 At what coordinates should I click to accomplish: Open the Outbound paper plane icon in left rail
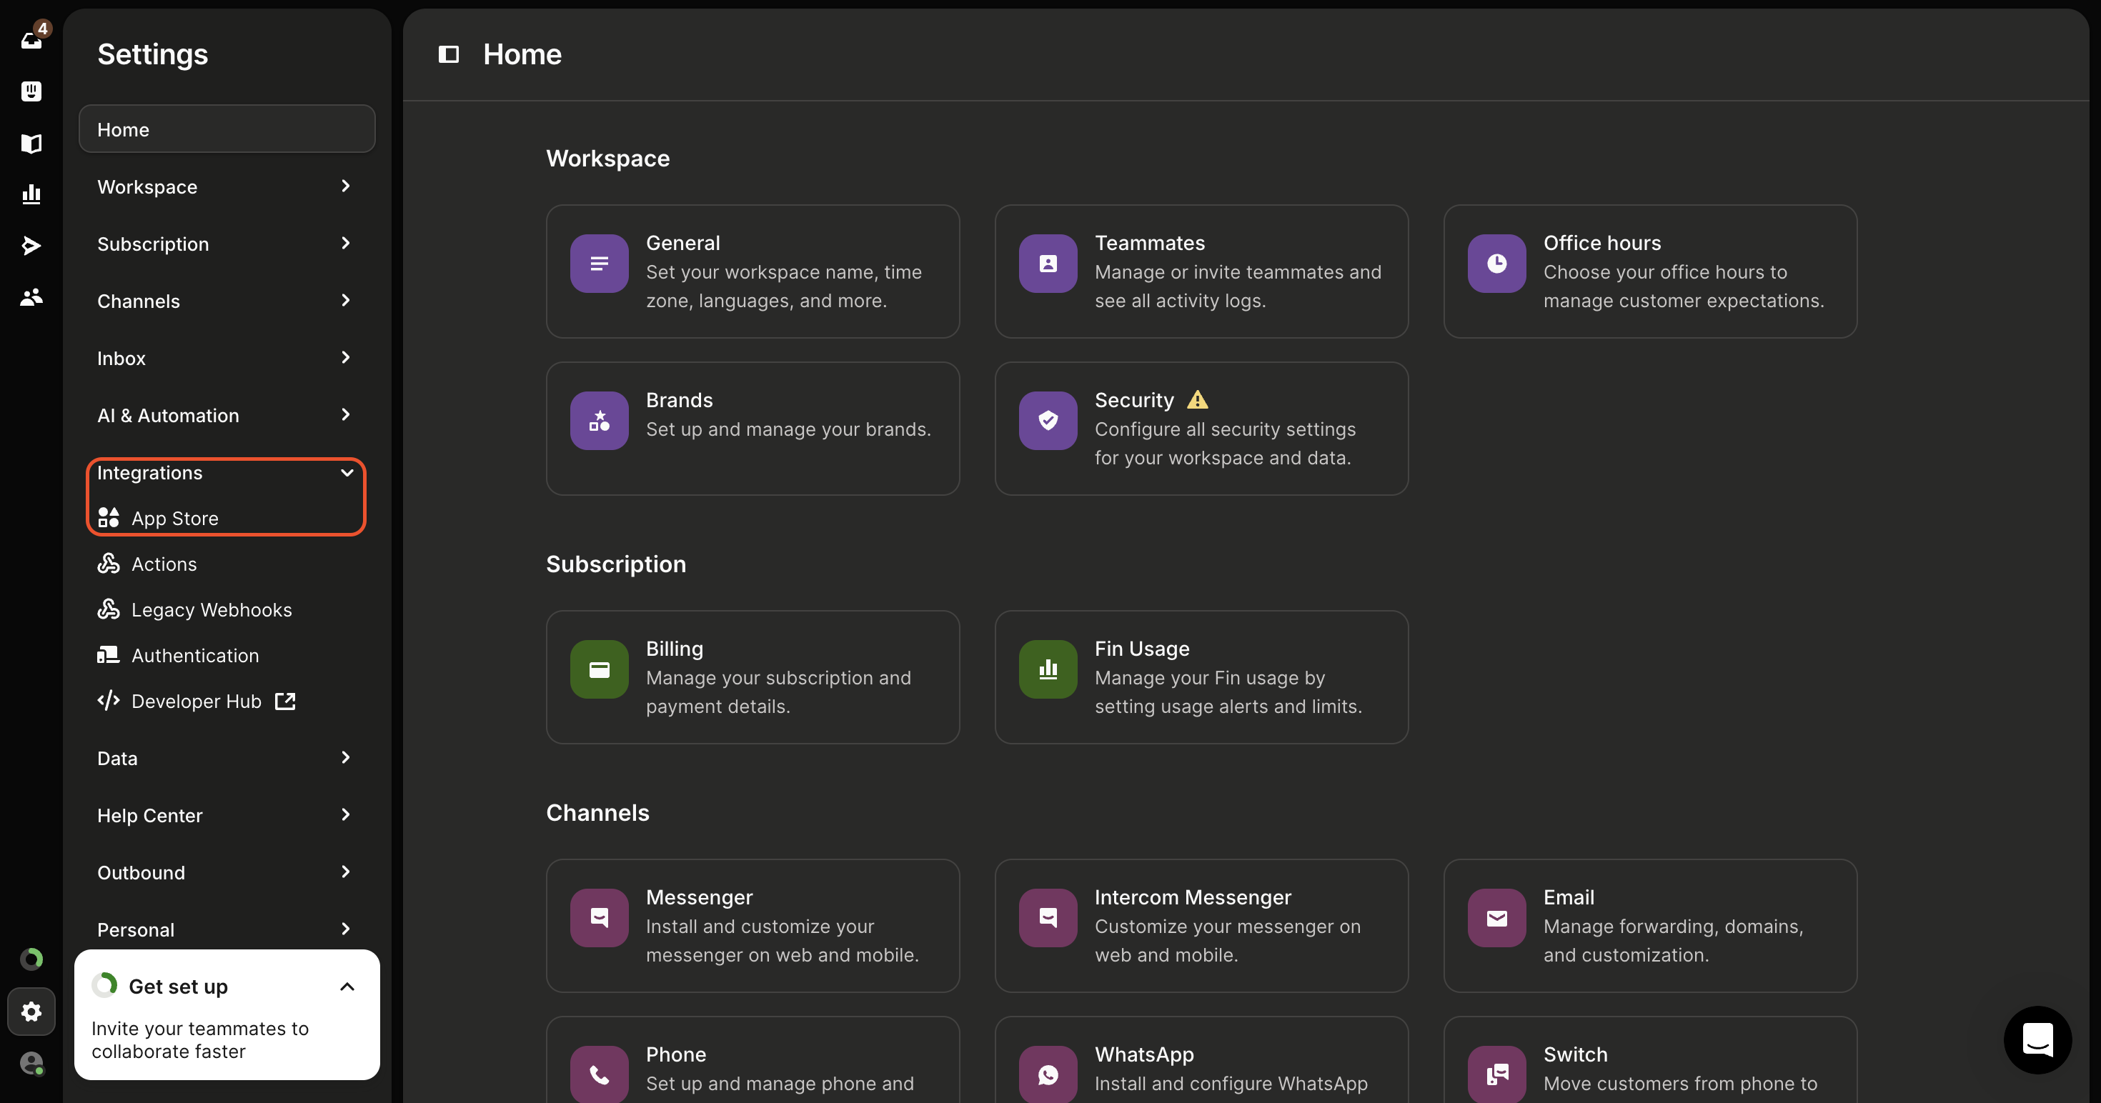click(31, 245)
